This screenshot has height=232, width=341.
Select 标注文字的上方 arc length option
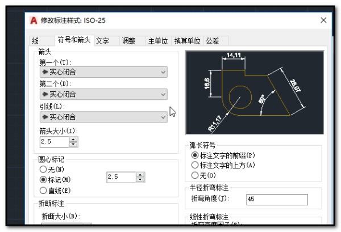(196, 165)
